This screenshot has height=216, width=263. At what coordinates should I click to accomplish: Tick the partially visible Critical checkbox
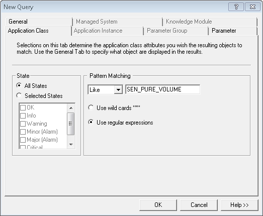click(x=23, y=147)
